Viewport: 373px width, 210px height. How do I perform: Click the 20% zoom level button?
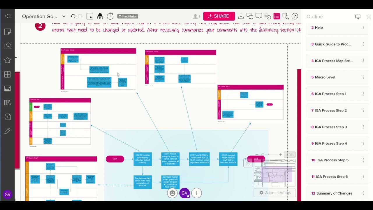290,155
